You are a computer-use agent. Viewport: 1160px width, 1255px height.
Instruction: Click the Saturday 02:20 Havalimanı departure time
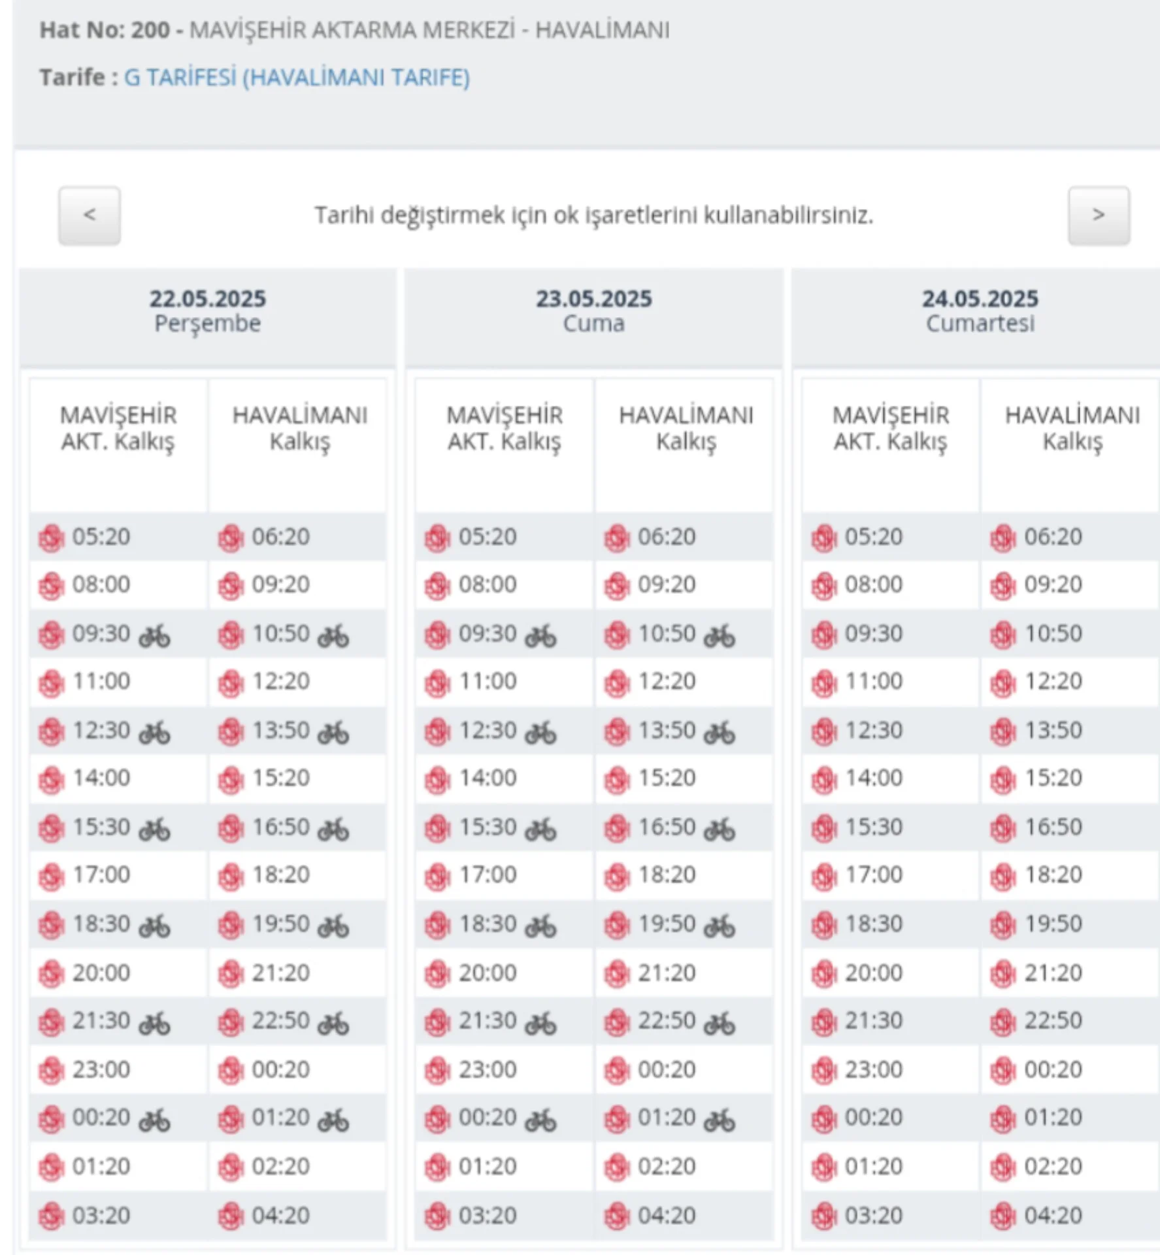pyautogui.click(x=1053, y=1167)
